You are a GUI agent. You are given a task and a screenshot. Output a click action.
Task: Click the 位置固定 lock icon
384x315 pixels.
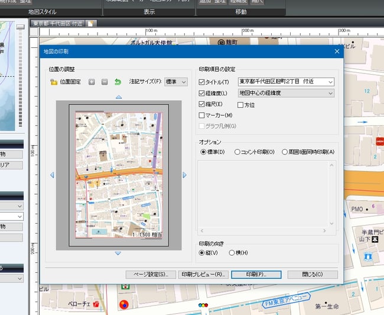point(54,82)
